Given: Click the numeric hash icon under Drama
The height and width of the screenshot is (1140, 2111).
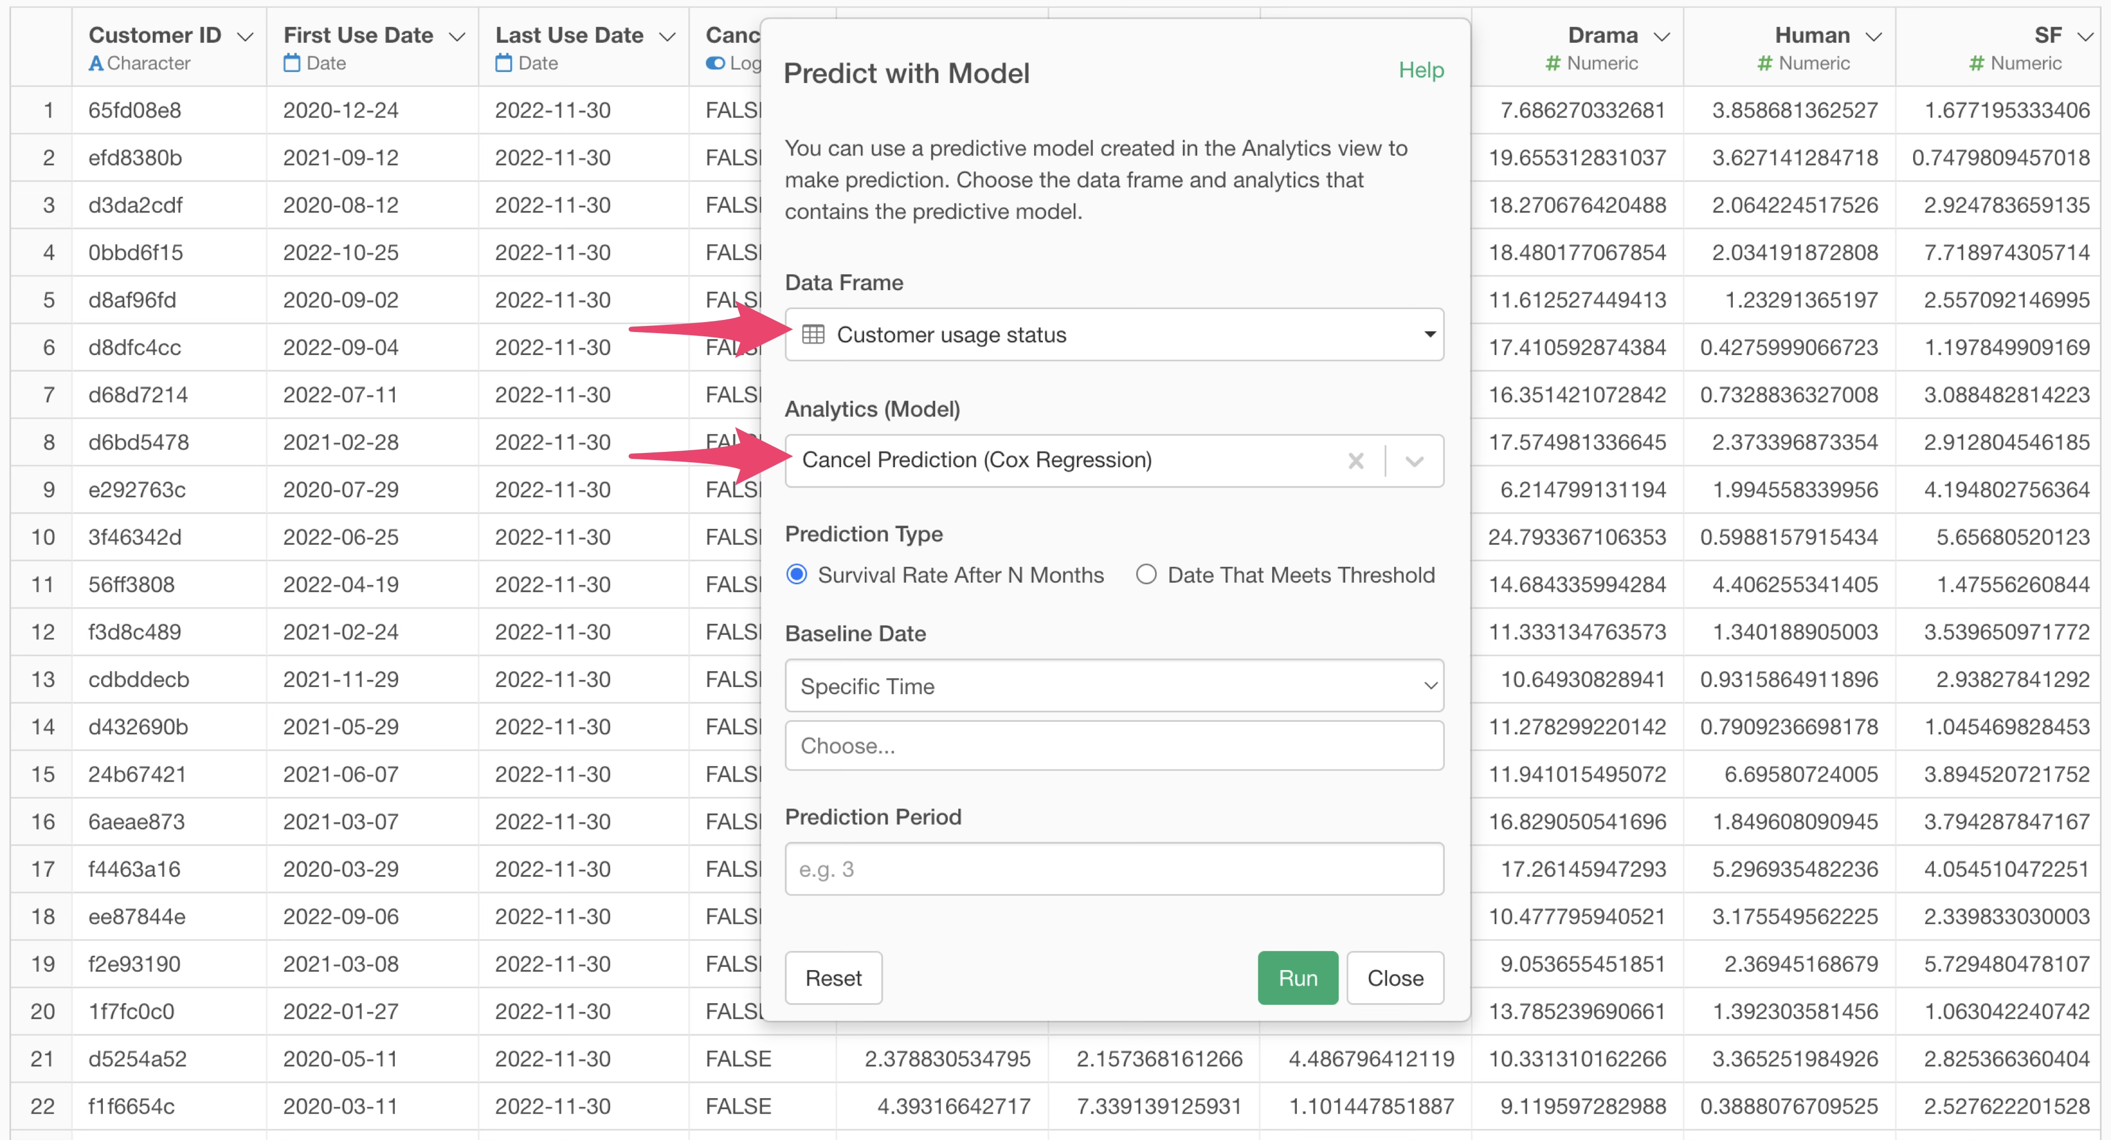Looking at the screenshot, I should click(x=1552, y=63).
